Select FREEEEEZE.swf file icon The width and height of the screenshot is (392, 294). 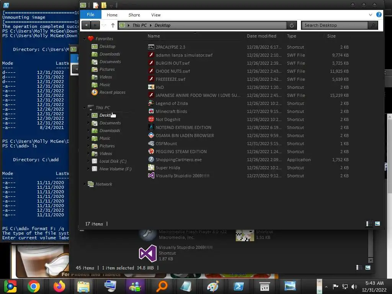click(151, 79)
